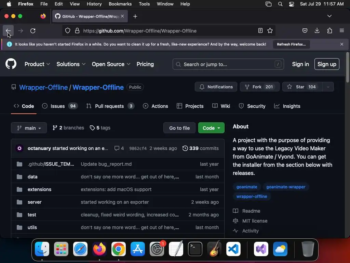Star the repository
The width and height of the screenshot is (350, 263).
point(302,87)
